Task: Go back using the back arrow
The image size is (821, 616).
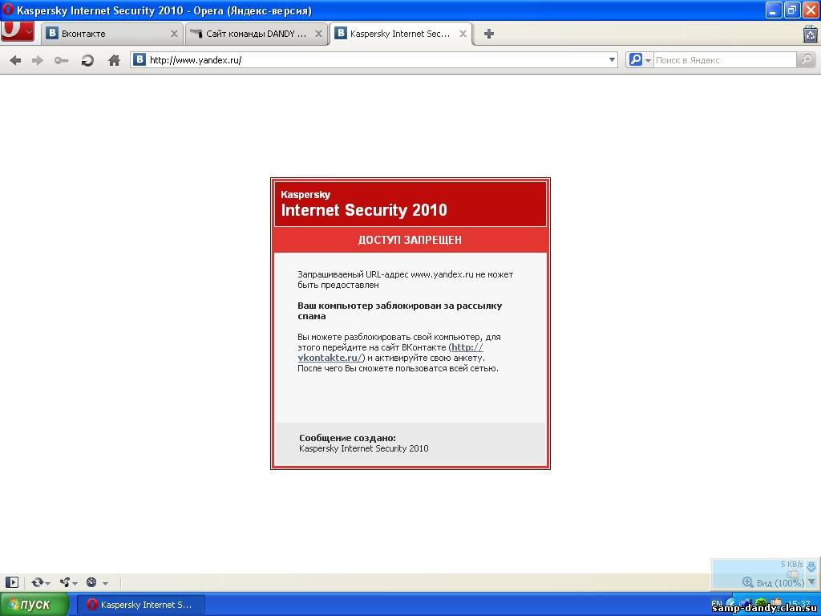Action: click(16, 61)
